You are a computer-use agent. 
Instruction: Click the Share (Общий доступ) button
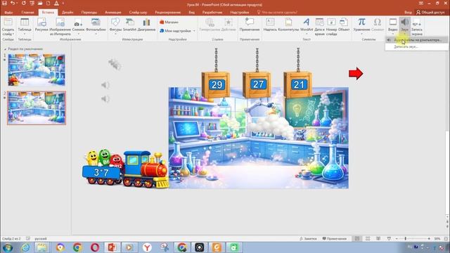pos(431,13)
